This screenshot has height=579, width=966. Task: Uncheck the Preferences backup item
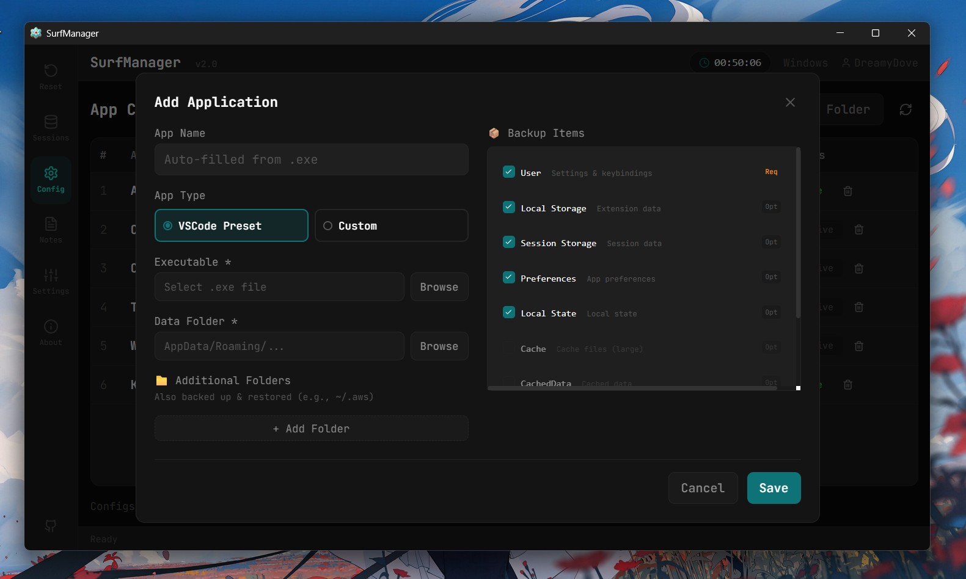point(508,277)
